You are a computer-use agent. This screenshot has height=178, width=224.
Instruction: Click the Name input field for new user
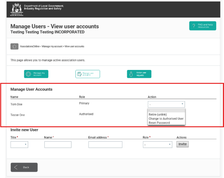pos(58,144)
